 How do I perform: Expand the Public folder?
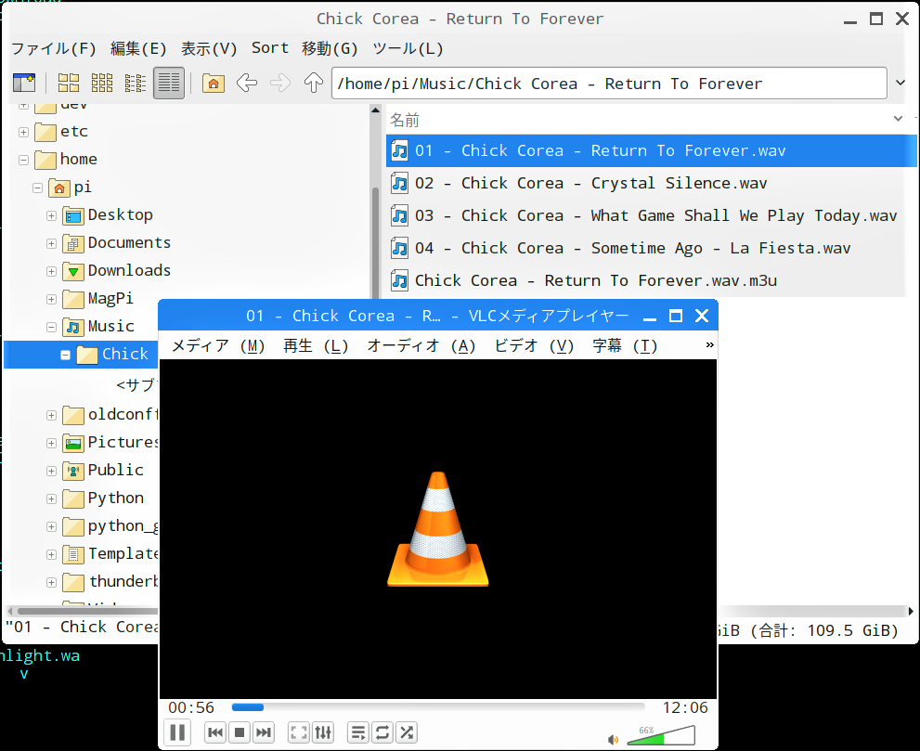(52, 472)
